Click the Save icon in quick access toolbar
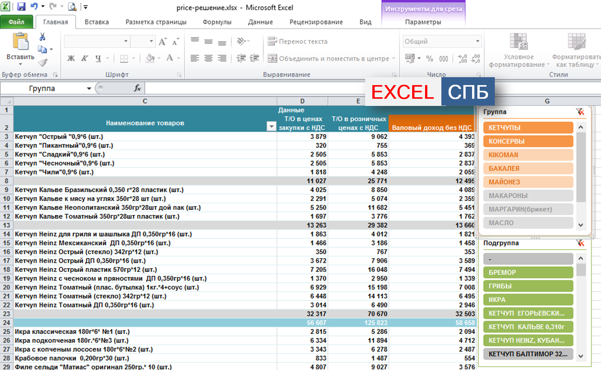Image resolution: width=601 pixels, height=370 pixels. [21, 7]
